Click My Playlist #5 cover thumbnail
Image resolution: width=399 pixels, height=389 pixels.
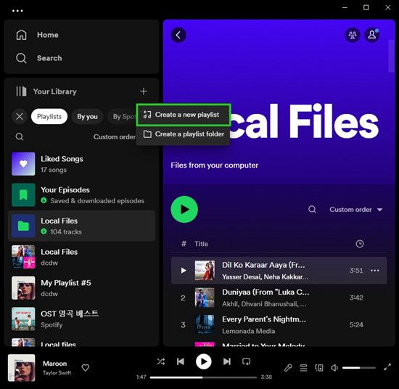23,288
